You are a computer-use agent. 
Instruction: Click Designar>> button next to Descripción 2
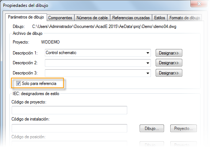169,63
